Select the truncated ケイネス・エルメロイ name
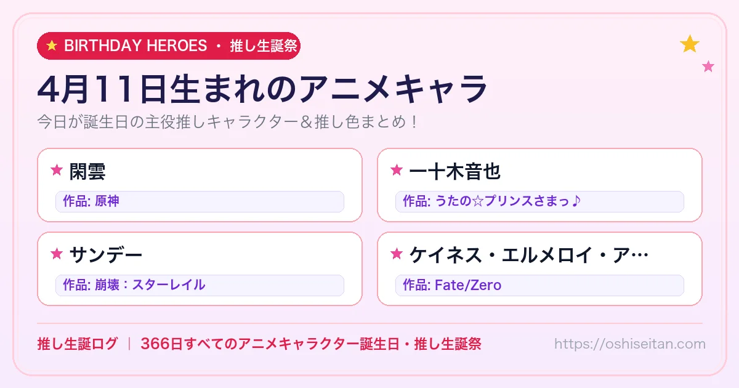Screen dimensions: 739x388 [529, 254]
